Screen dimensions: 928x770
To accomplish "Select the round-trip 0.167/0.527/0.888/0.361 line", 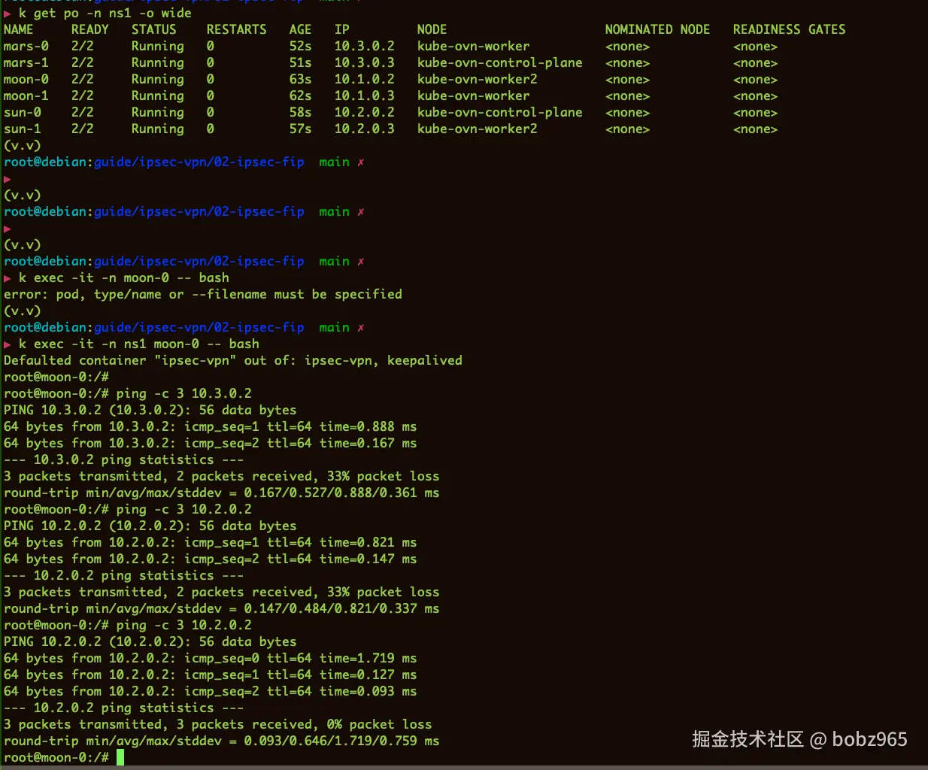I will click(x=222, y=493).
